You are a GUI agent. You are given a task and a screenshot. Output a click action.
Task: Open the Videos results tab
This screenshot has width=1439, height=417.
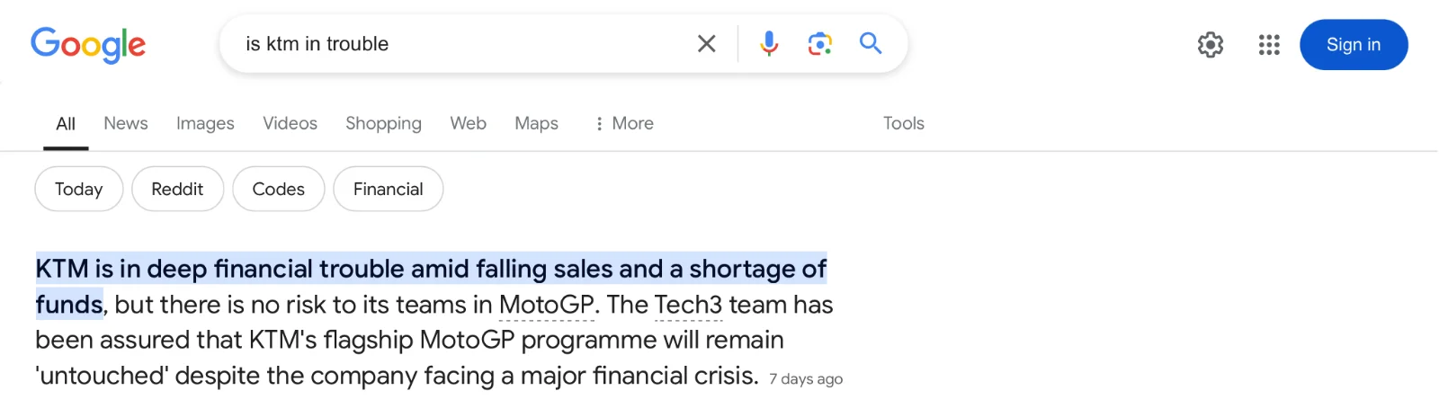[x=290, y=123]
